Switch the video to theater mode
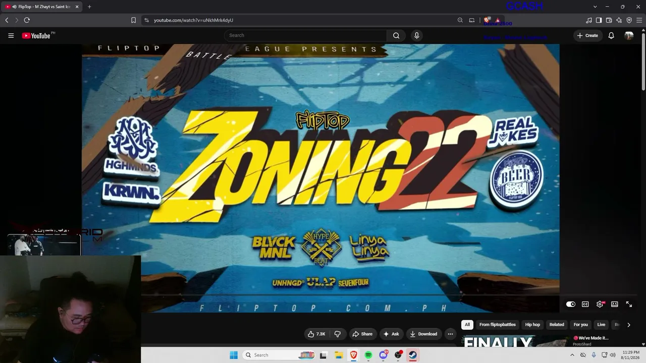The image size is (646, 363). point(614,304)
